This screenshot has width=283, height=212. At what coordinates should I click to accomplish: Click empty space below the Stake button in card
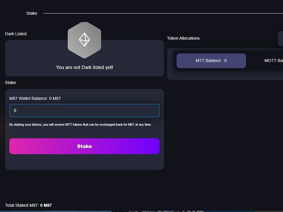84,162
